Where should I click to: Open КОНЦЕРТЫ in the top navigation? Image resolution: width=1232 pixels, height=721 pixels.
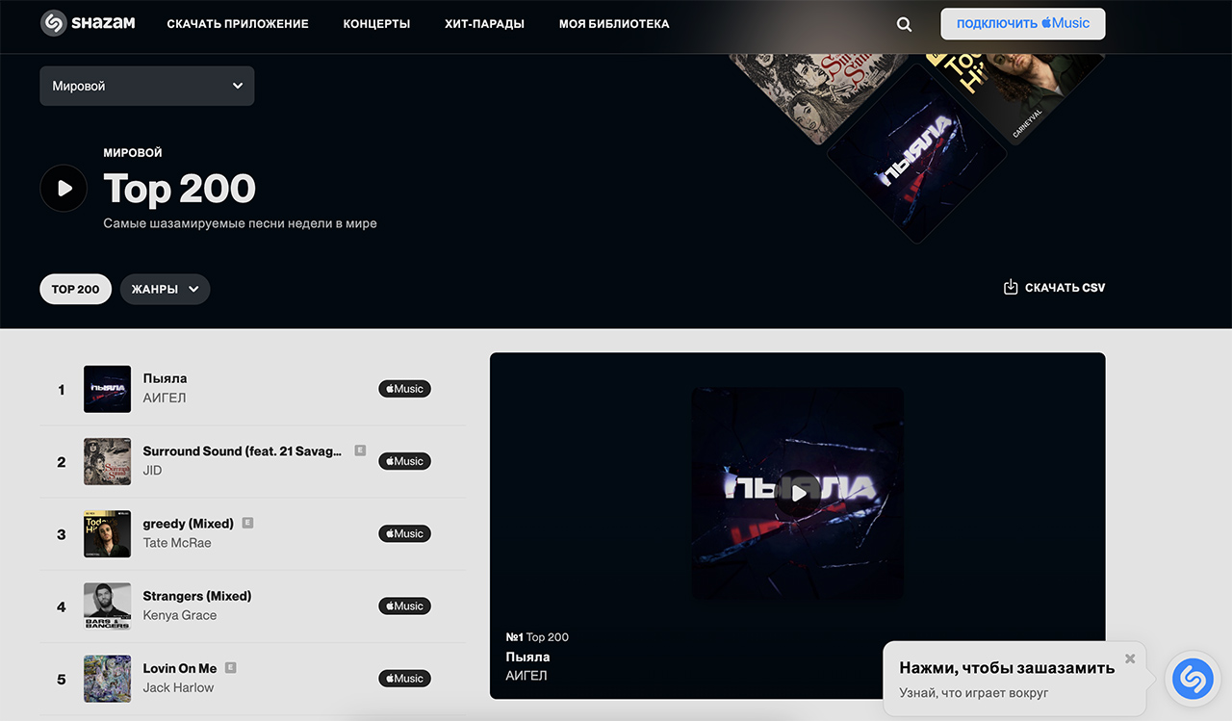point(376,24)
